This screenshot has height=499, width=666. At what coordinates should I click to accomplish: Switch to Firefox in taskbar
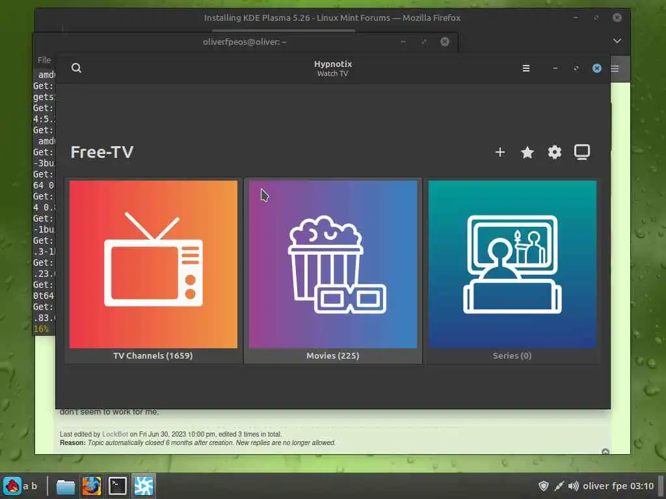point(91,486)
